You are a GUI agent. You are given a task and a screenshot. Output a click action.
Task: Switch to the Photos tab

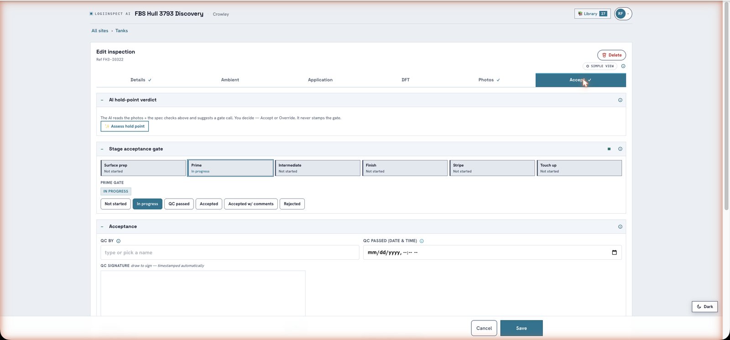click(x=489, y=80)
